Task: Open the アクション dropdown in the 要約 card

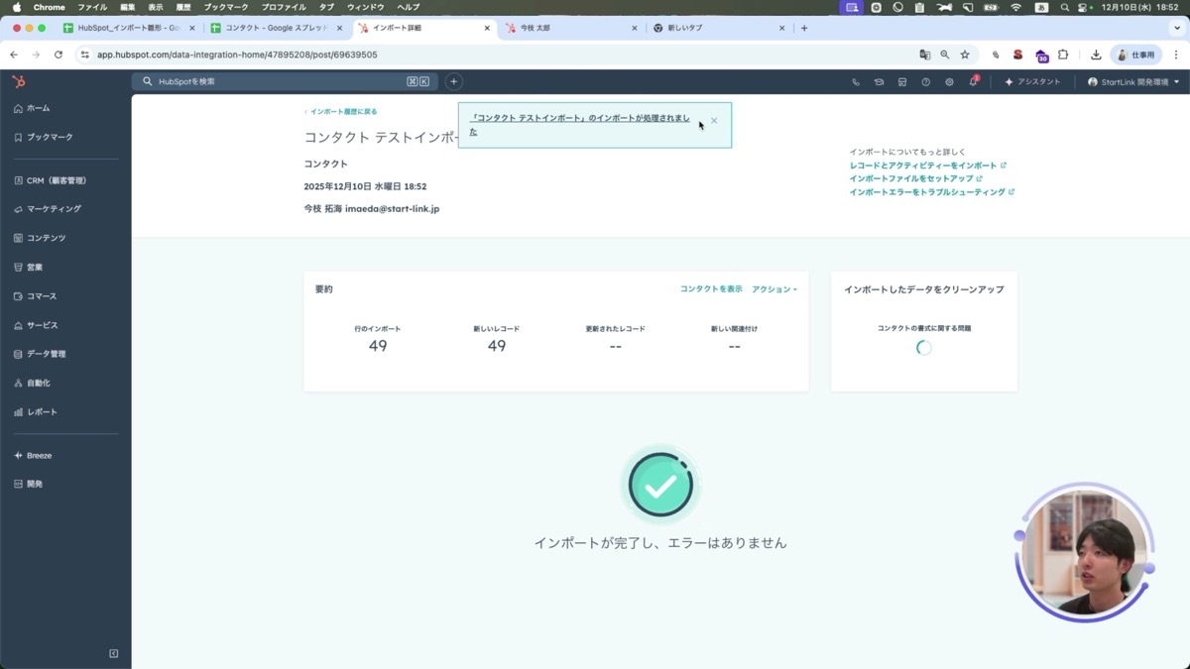Action: [x=773, y=286]
